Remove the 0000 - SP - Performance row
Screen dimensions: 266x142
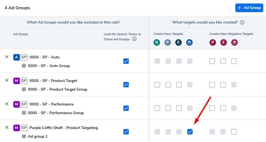point(7,104)
